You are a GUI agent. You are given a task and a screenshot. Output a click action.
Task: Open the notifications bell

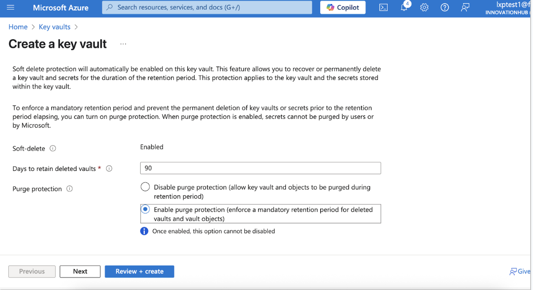coord(404,7)
